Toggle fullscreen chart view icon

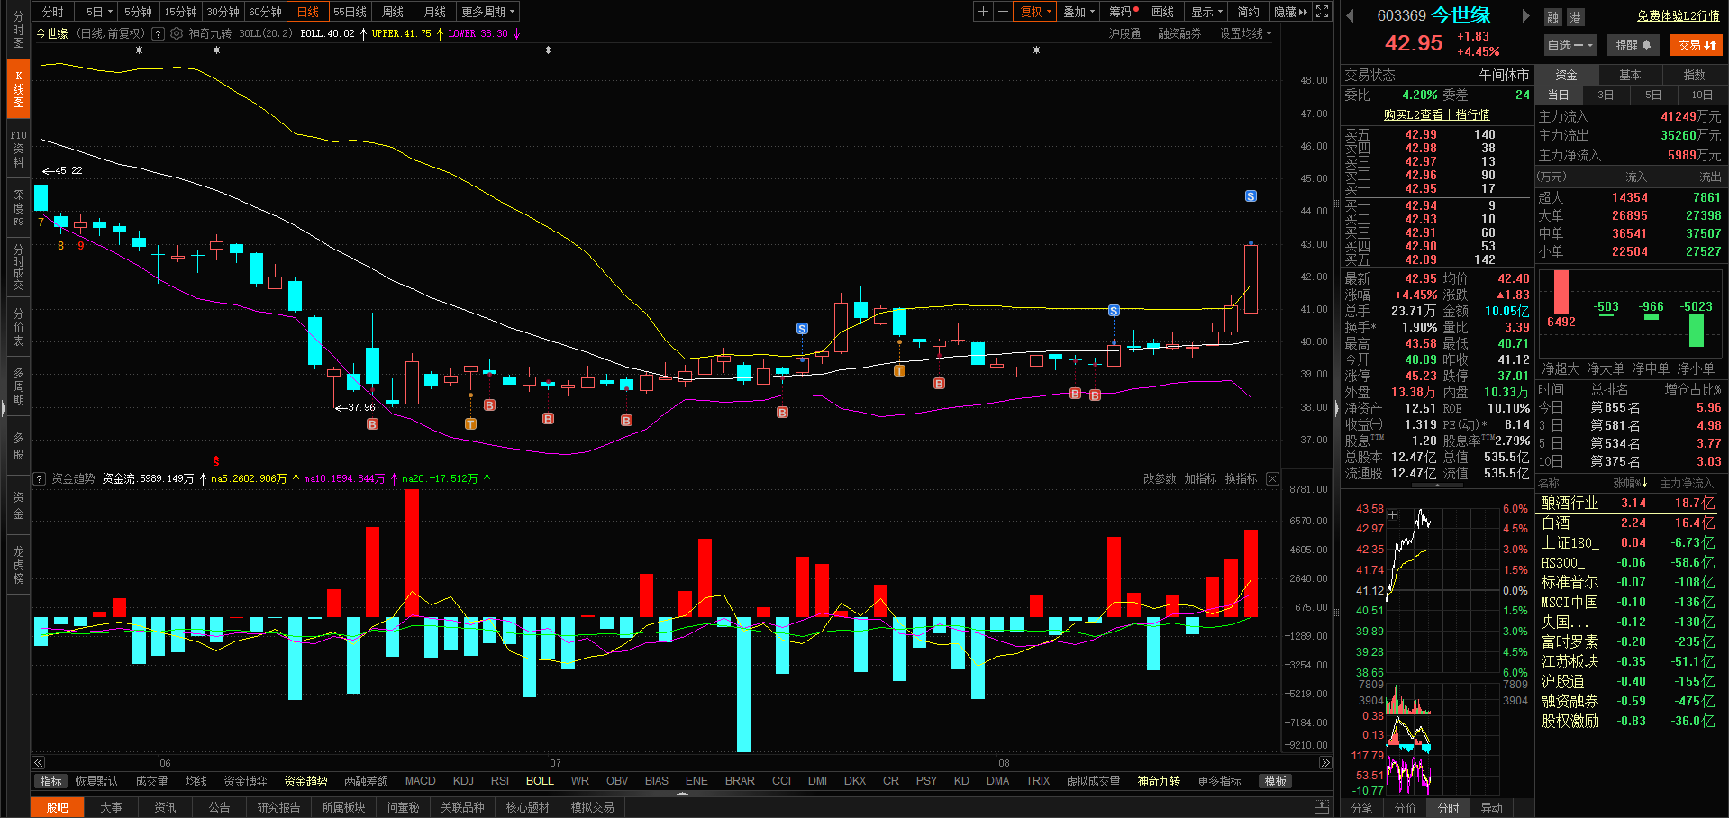(x=1322, y=12)
